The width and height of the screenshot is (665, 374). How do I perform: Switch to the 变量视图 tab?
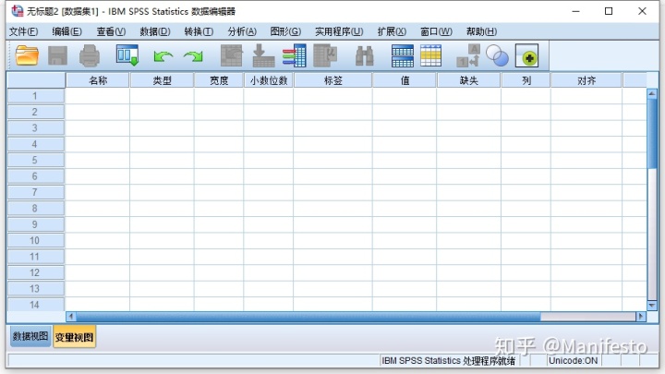74,337
